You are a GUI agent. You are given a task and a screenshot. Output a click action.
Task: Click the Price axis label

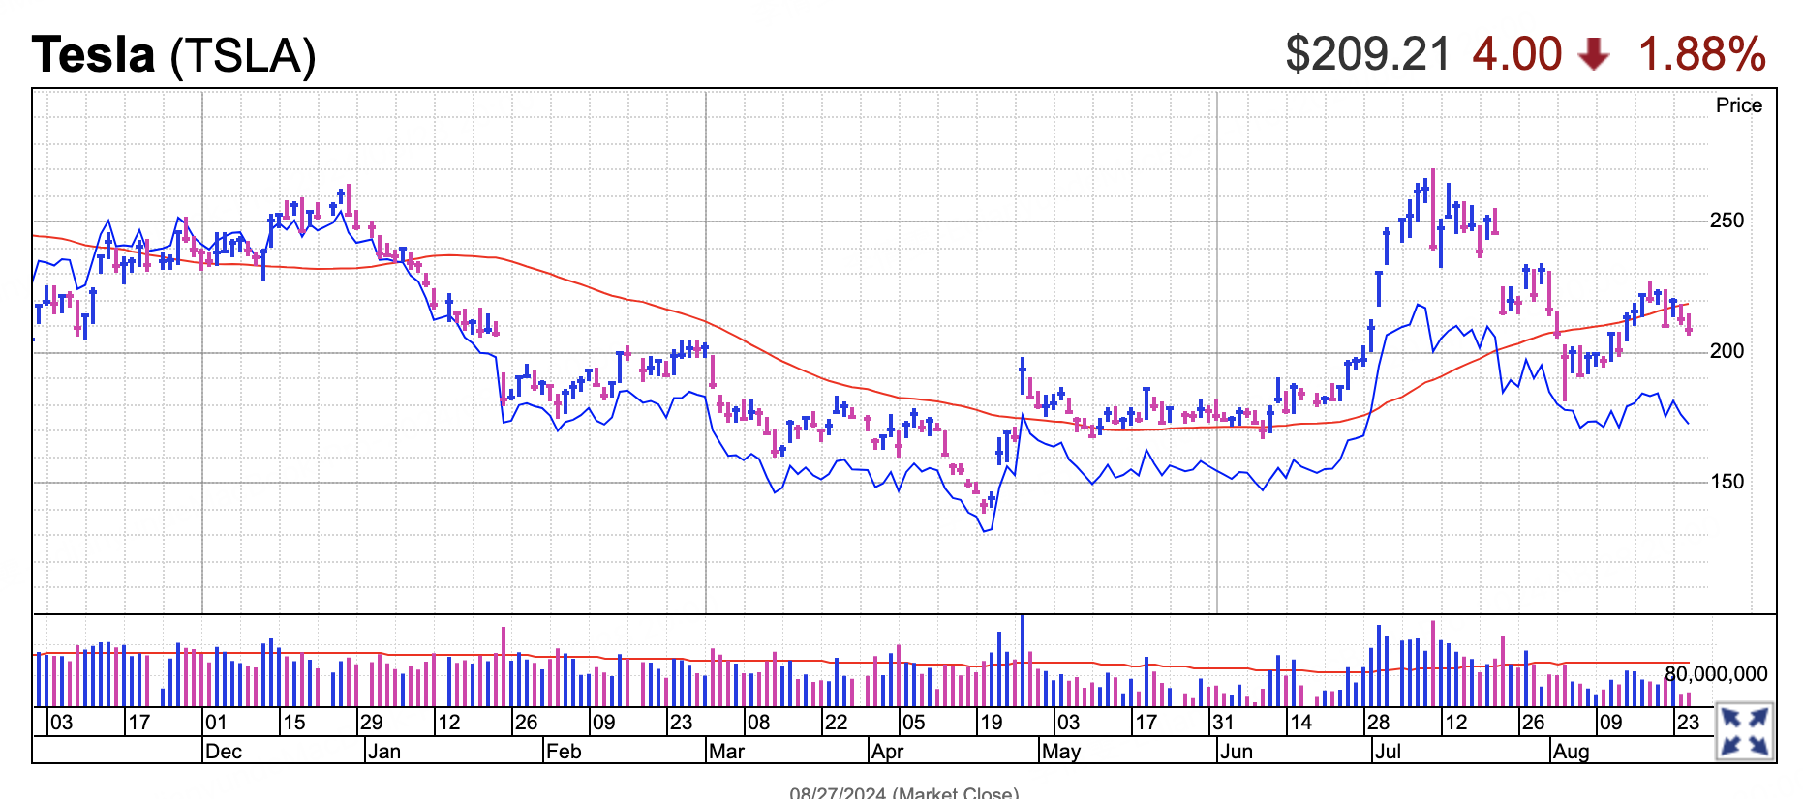click(x=1739, y=105)
